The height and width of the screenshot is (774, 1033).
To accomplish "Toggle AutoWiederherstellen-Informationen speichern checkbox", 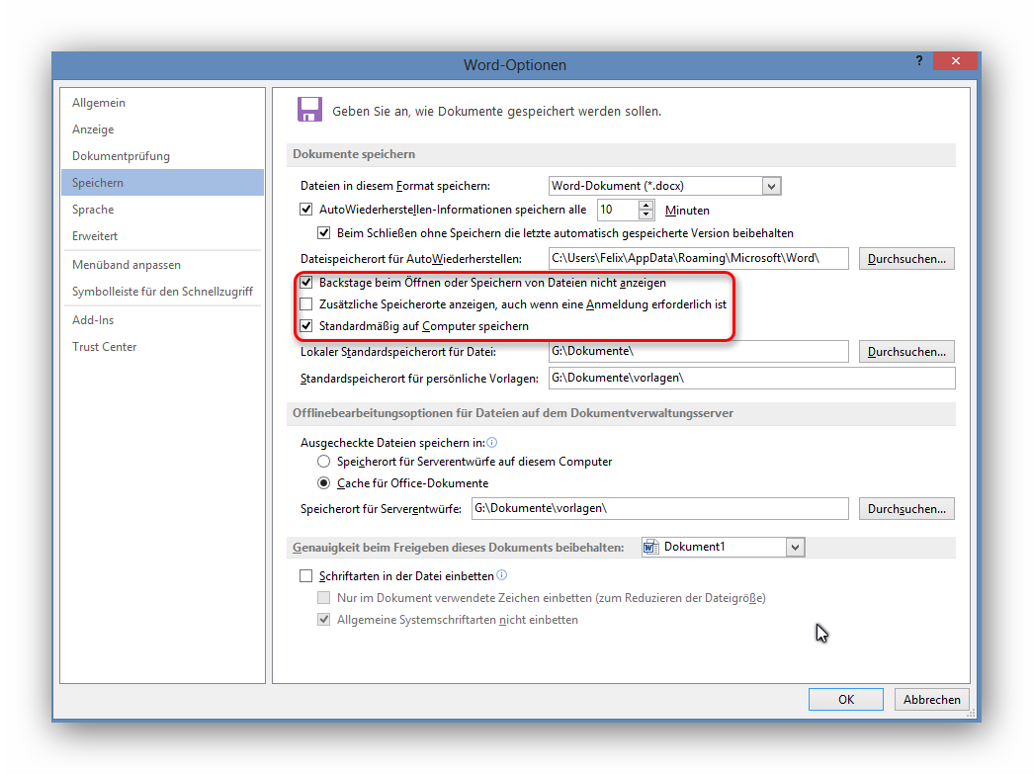I will [x=305, y=210].
